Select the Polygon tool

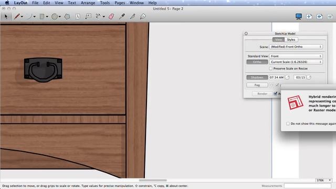click(67, 16)
